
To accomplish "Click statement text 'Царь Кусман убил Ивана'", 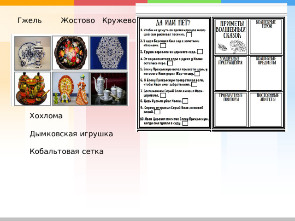I will coord(163,101).
